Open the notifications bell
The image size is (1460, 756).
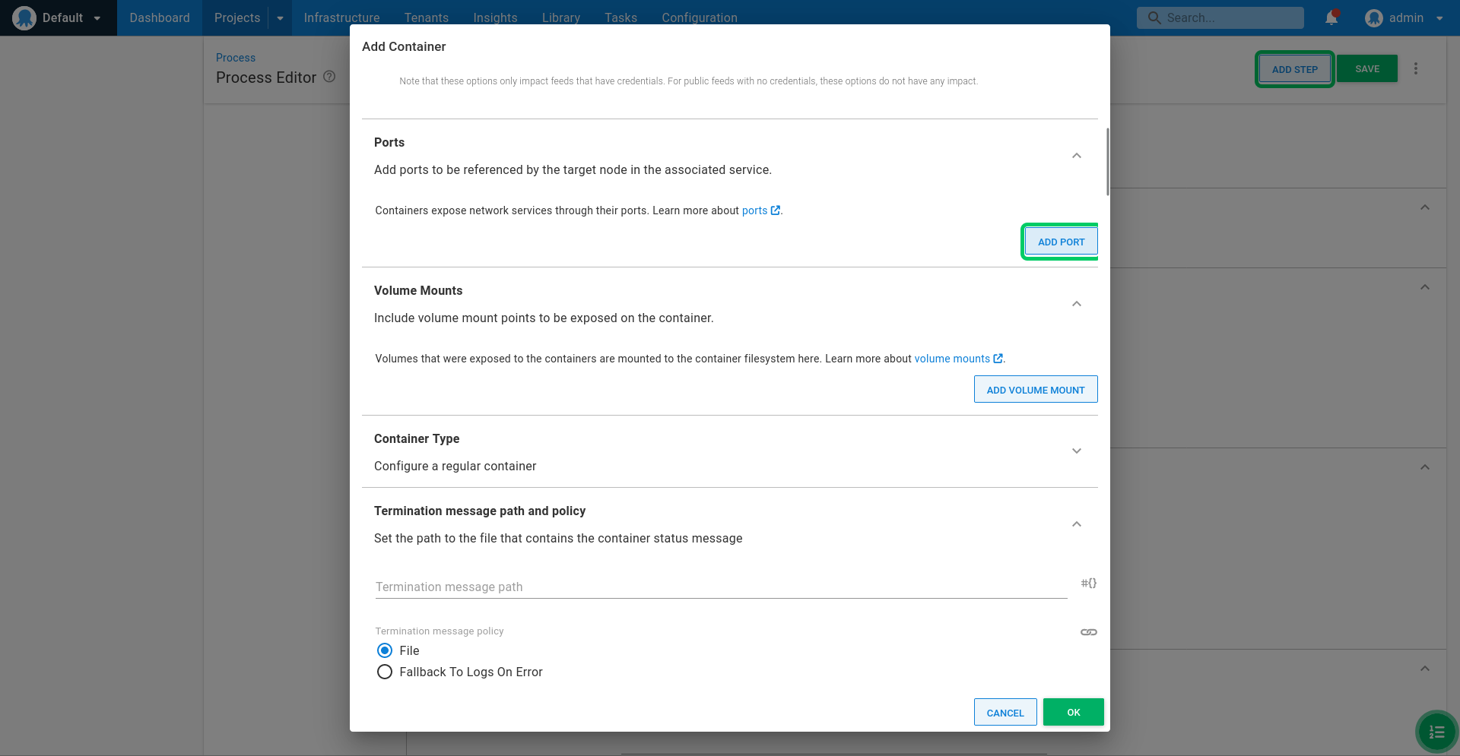click(x=1331, y=17)
